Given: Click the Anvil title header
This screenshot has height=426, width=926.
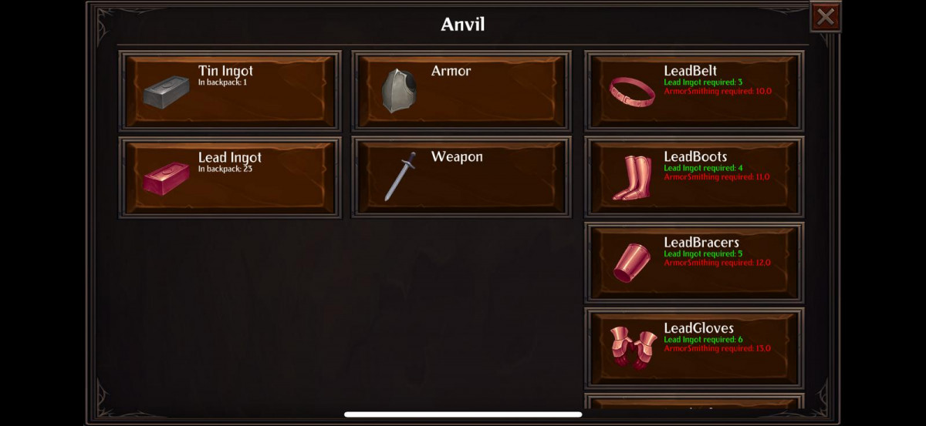Looking at the screenshot, I should (x=463, y=24).
